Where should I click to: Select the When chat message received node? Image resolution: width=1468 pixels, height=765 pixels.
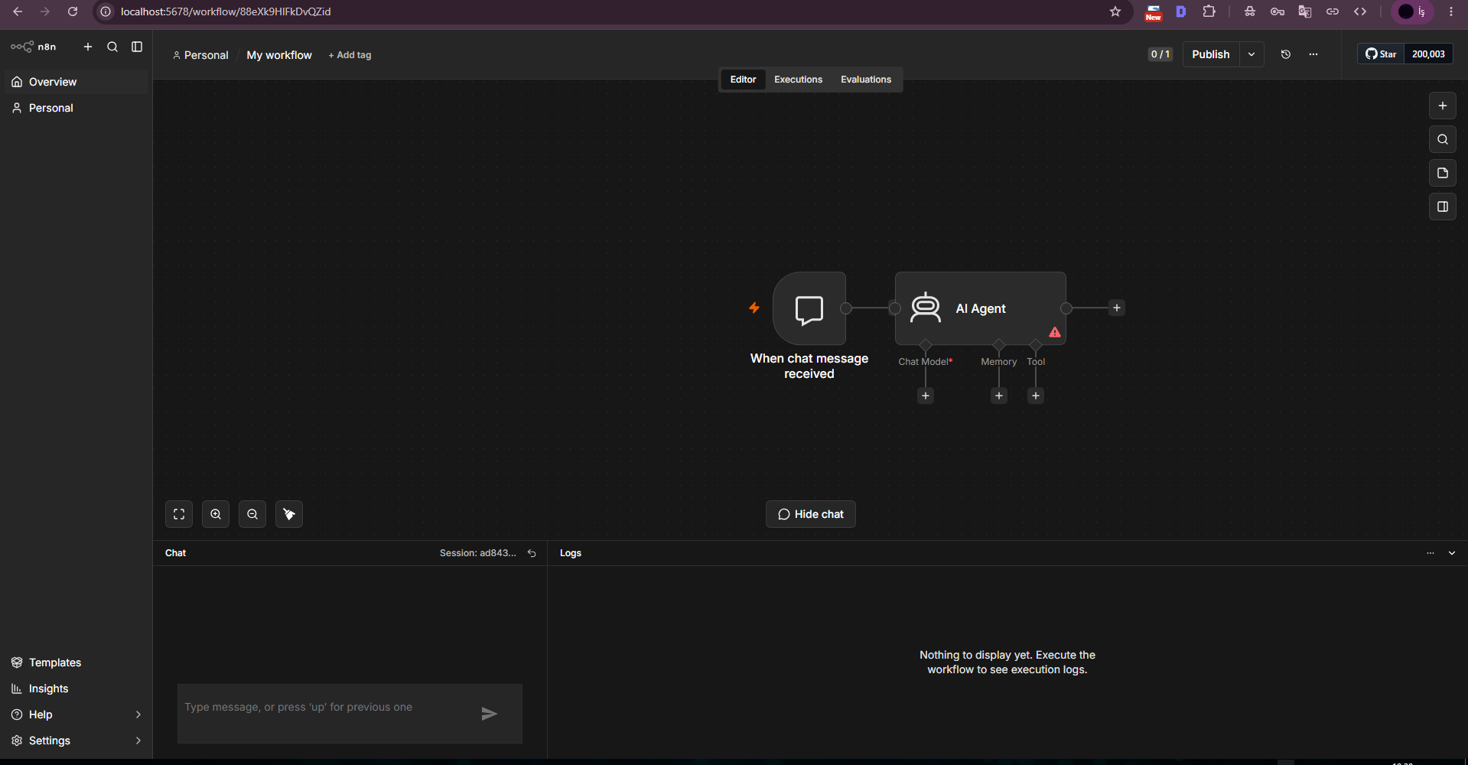click(809, 308)
